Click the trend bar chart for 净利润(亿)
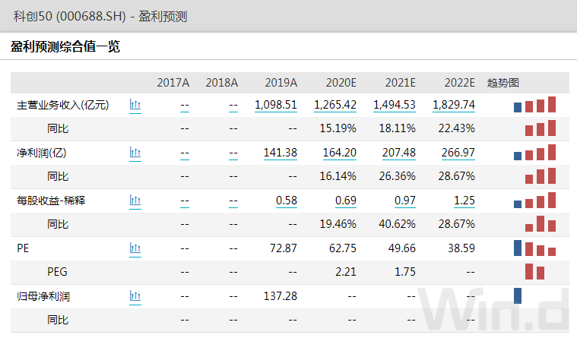Screen dimensions: 577x338 point(534,152)
